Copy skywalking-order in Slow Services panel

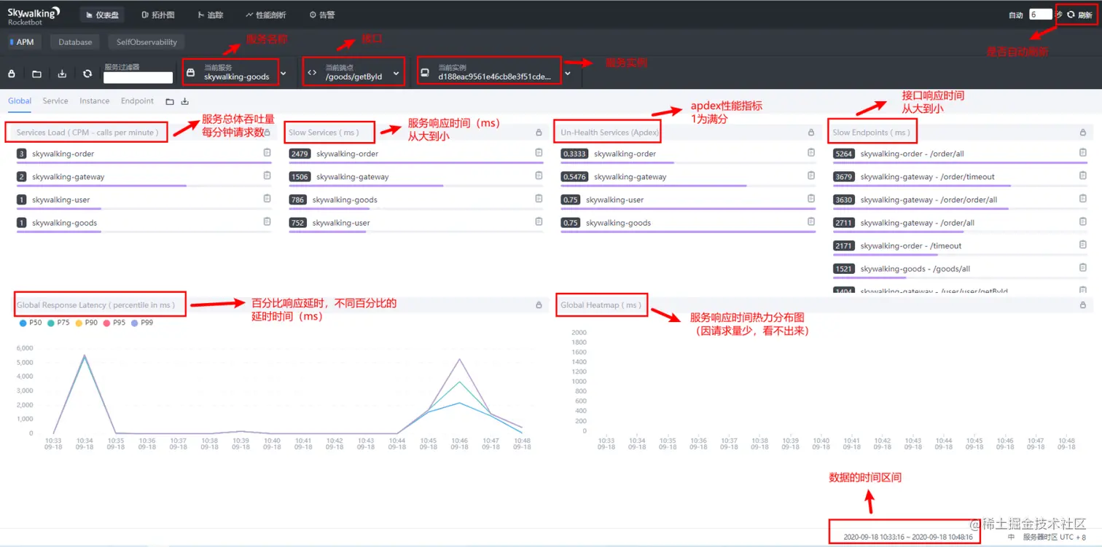coord(539,153)
